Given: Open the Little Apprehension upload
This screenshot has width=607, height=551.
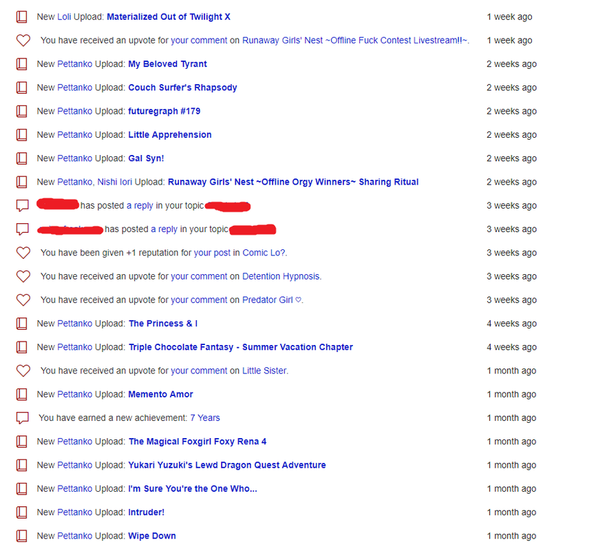Looking at the screenshot, I should tap(170, 135).
